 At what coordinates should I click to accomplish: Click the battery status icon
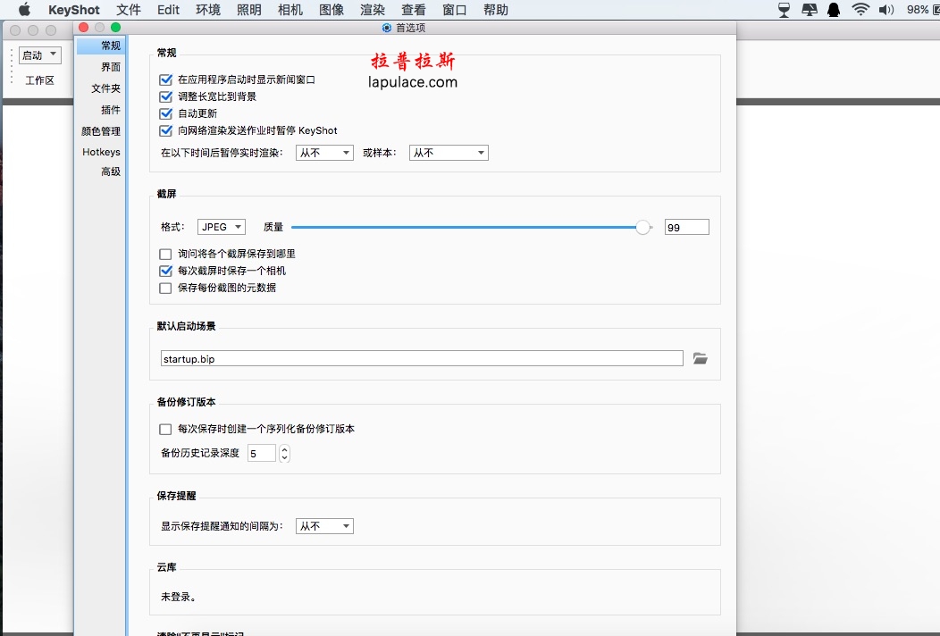[936, 10]
